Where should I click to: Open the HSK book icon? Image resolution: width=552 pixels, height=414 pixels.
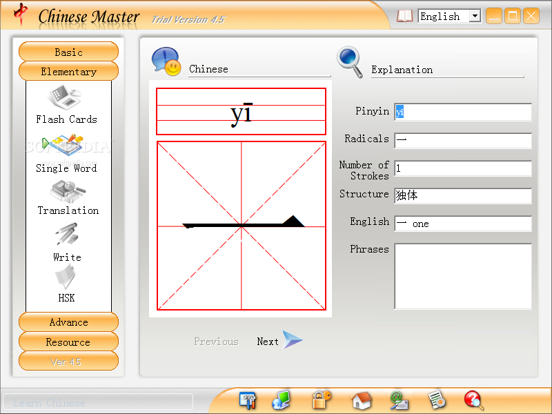pyautogui.click(x=66, y=277)
